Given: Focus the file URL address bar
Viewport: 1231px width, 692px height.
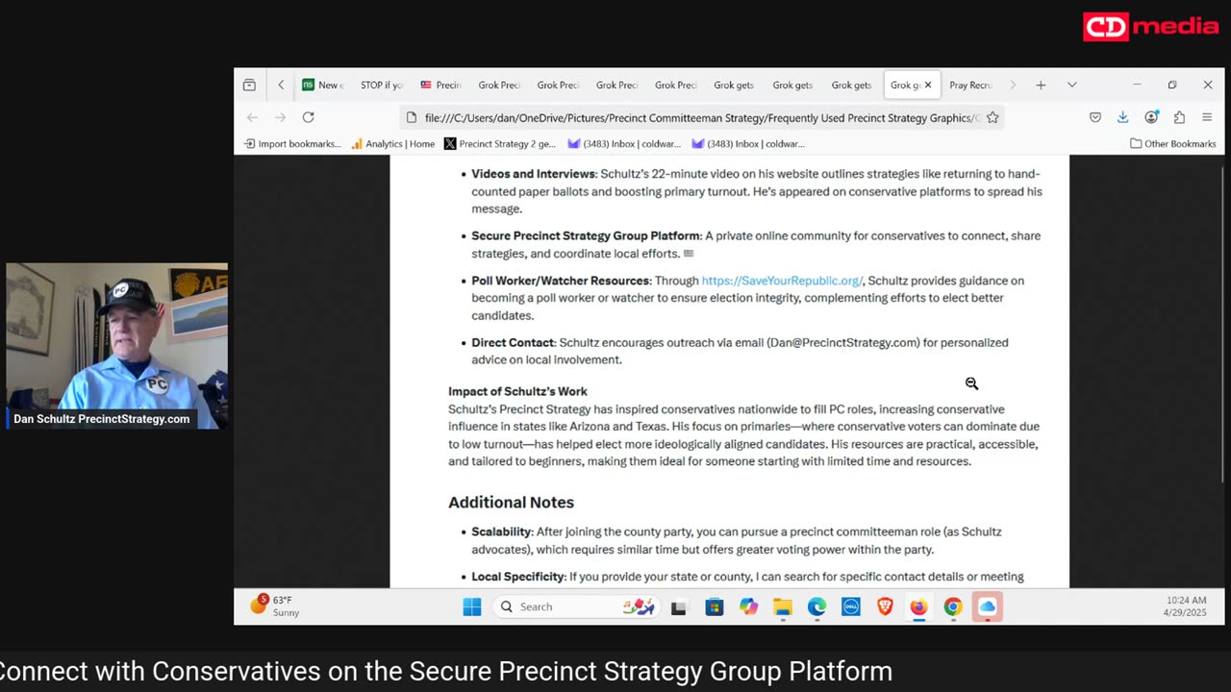Looking at the screenshot, I should tap(701, 117).
